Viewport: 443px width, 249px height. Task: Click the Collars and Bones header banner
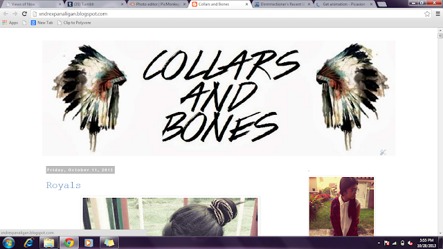point(219,98)
